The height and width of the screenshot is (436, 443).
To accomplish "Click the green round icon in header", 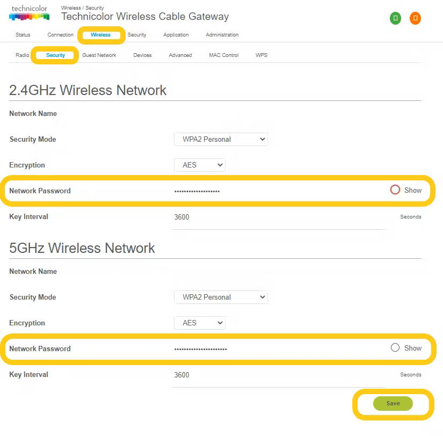I will point(395,19).
